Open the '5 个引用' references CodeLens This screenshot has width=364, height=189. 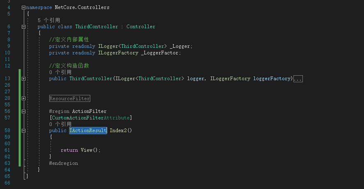click(48, 20)
